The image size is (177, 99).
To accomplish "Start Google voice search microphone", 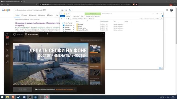I will [x=66, y=10].
